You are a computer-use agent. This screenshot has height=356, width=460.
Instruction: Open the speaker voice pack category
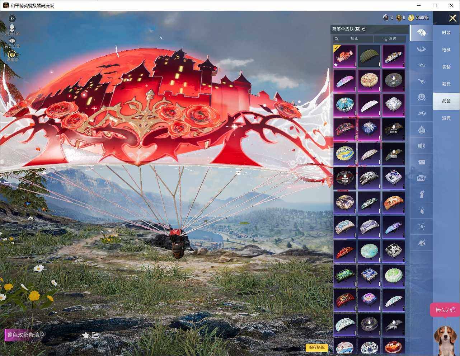tap(421, 146)
